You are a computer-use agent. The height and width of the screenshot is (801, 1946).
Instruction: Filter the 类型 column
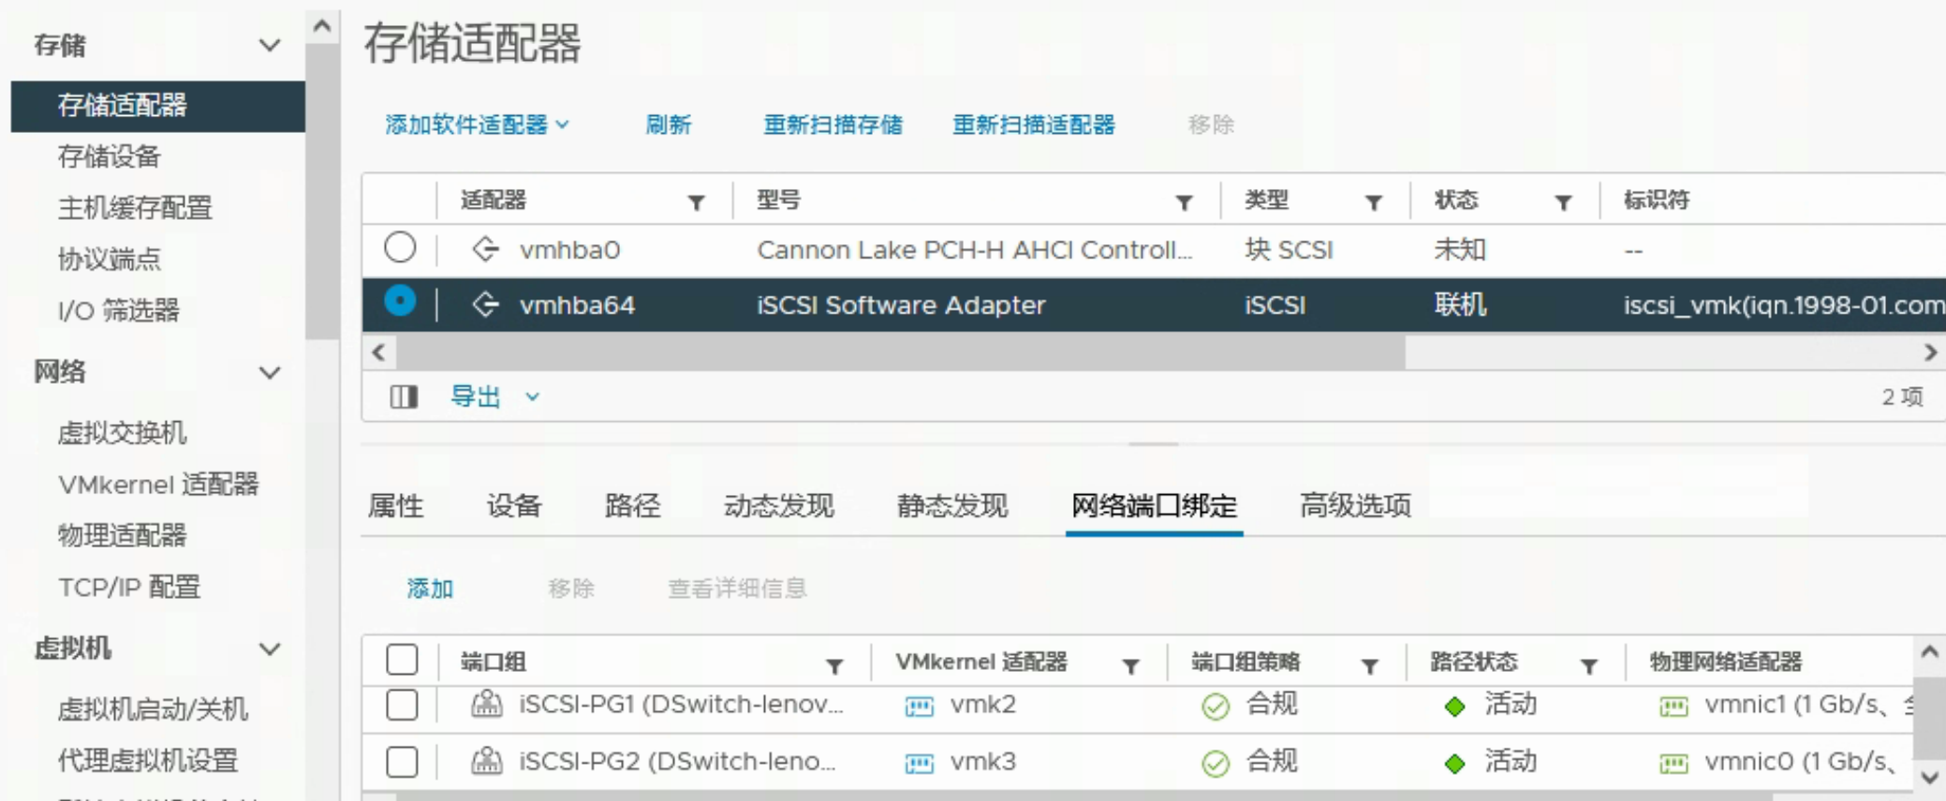click(1373, 202)
